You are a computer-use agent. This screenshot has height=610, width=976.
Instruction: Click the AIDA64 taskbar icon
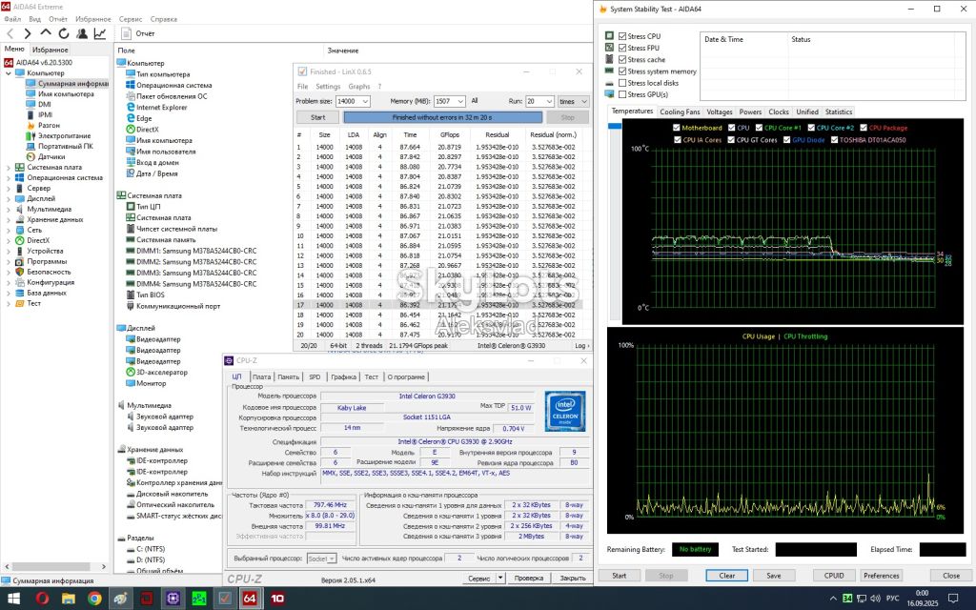pyautogui.click(x=250, y=599)
